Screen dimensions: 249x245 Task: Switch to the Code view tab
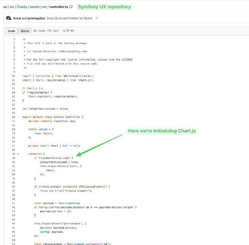[x=11, y=31]
